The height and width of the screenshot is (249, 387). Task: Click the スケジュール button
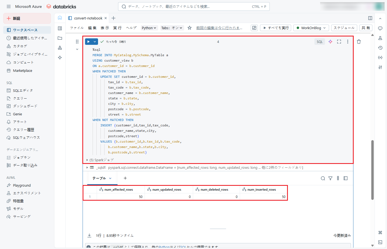pyautogui.click(x=344, y=28)
